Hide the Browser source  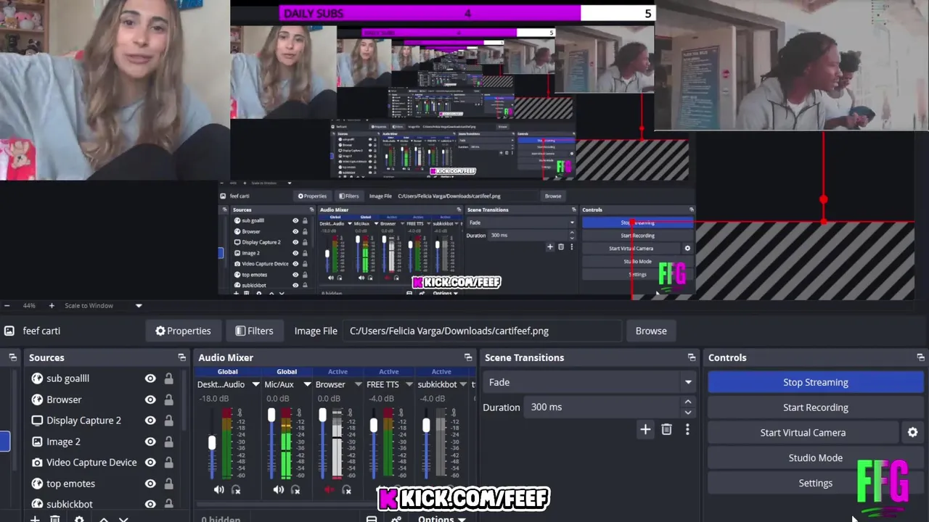point(150,399)
